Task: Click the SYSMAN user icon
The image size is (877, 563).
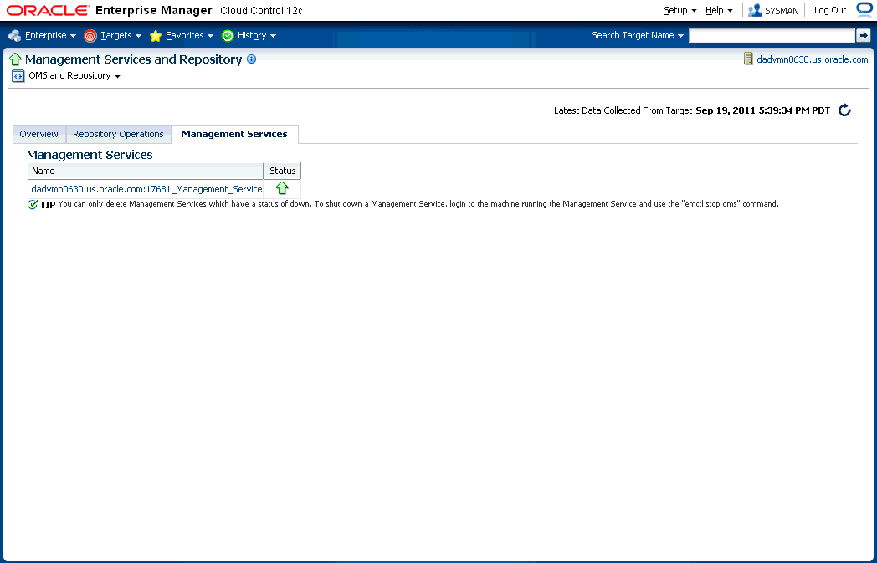Action: click(x=755, y=10)
